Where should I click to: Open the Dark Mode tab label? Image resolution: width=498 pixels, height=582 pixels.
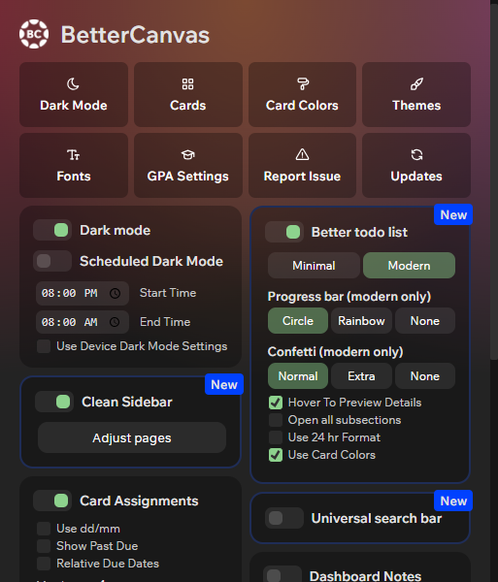click(74, 106)
